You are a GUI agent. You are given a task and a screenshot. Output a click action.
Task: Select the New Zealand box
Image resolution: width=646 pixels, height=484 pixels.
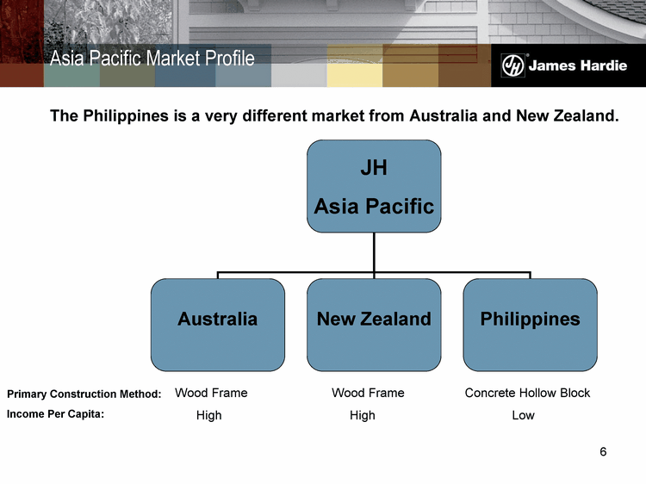pyautogui.click(x=374, y=325)
